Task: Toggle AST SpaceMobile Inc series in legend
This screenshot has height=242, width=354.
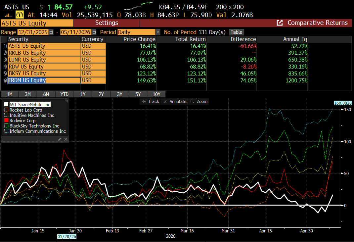Action: click(x=27, y=104)
